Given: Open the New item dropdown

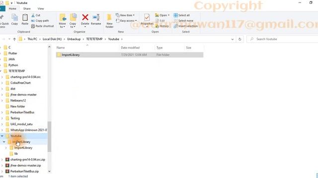Looking at the screenshot, I should tap(125, 15).
